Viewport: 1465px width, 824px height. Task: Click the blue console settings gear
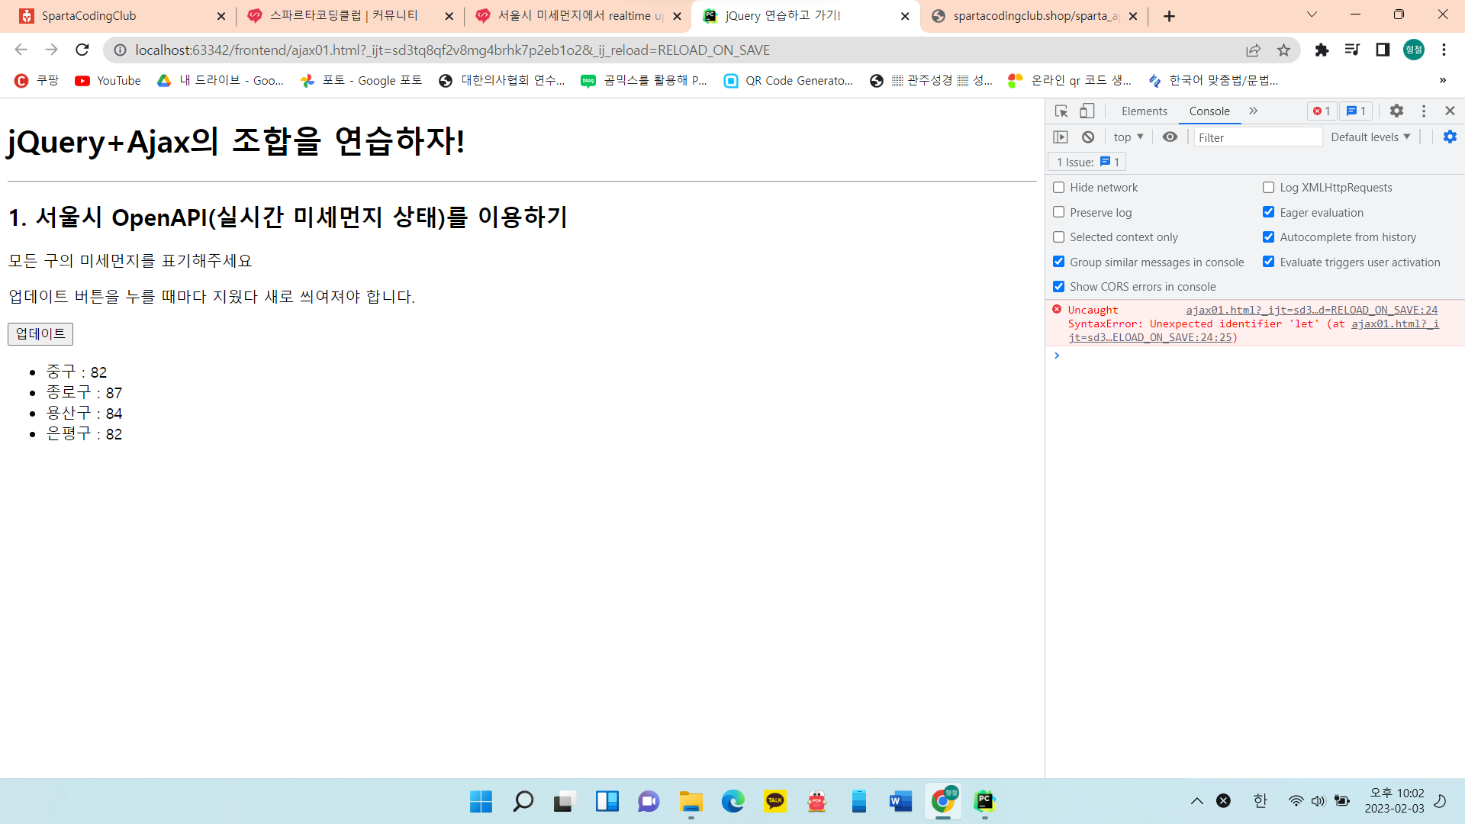pos(1450,137)
